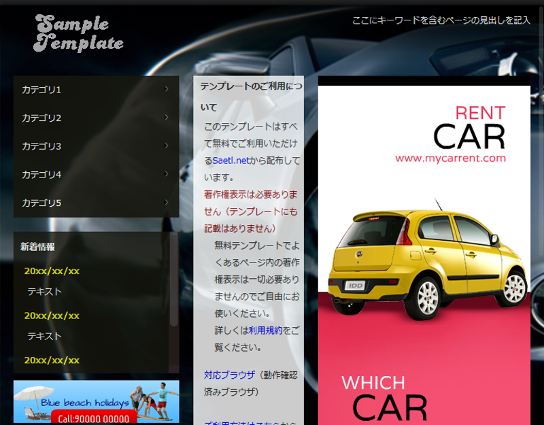The image size is (544, 425).
Task: Visit www.mycarrent.com on the car poster
Action: pyautogui.click(x=451, y=158)
